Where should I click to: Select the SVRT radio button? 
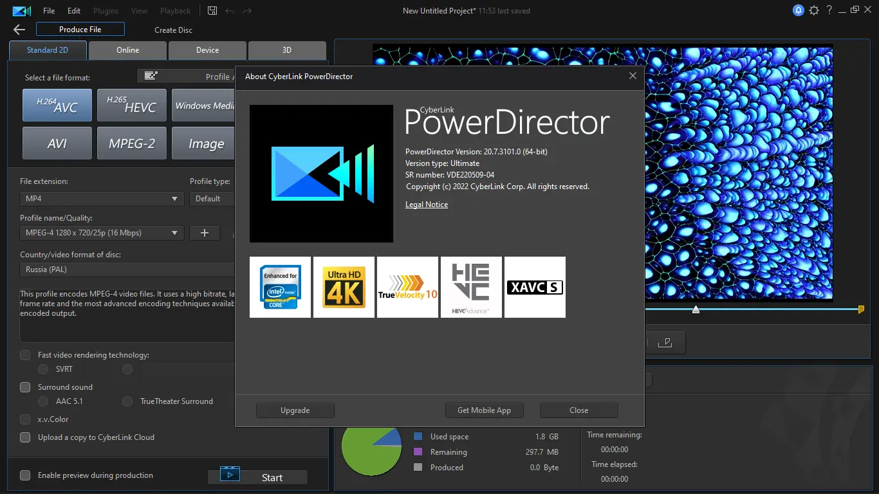point(43,369)
